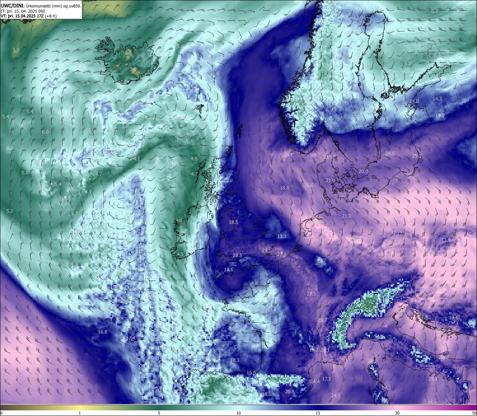The width and height of the screenshot is (477, 416).
Task: Click the '25.7' value on the map
Action: (x=322, y=320)
